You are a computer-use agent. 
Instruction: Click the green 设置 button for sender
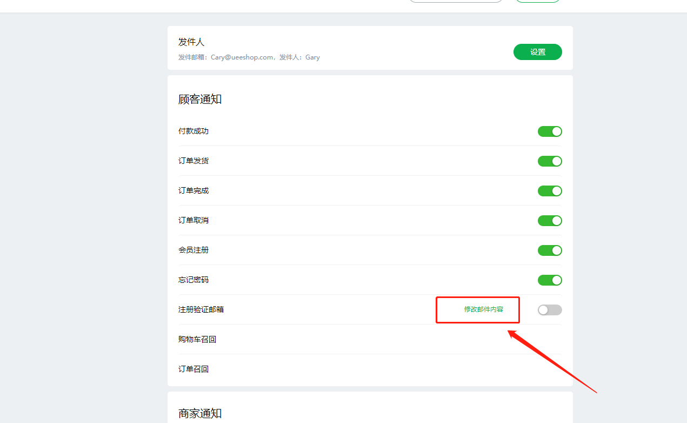[x=537, y=52]
